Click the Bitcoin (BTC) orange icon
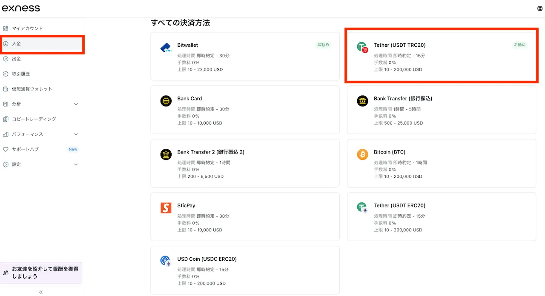The width and height of the screenshot is (545, 296). pyautogui.click(x=362, y=154)
